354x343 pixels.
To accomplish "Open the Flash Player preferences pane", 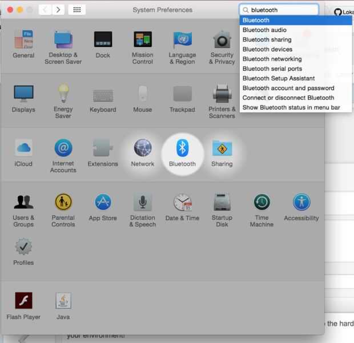I will tap(24, 305).
